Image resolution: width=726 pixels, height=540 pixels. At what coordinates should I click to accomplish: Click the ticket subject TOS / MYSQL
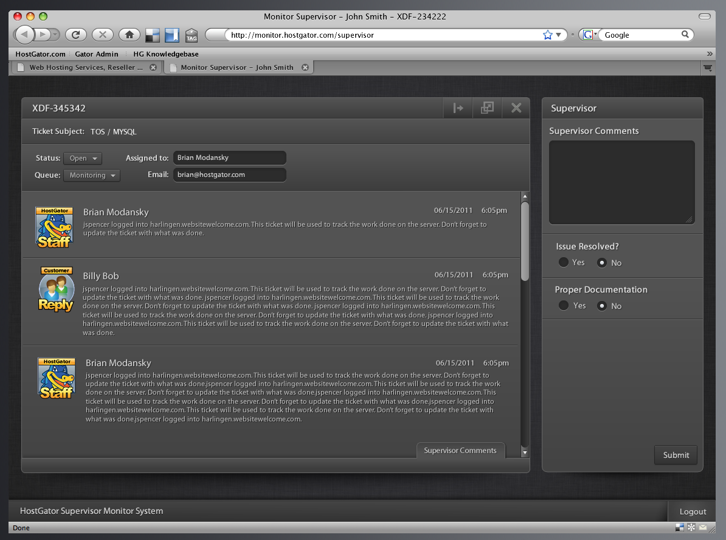coord(114,131)
